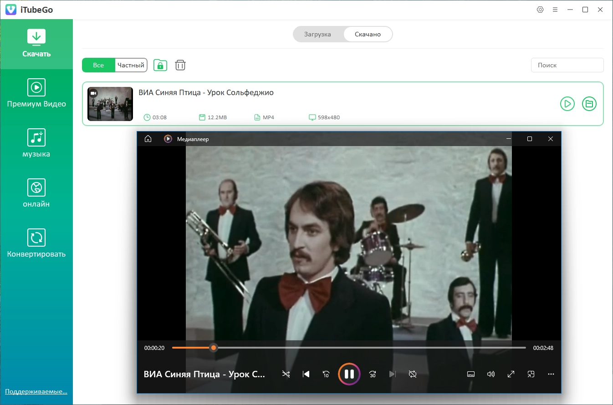Filter list to Частный items
The width and height of the screenshot is (613, 405).
coord(131,65)
